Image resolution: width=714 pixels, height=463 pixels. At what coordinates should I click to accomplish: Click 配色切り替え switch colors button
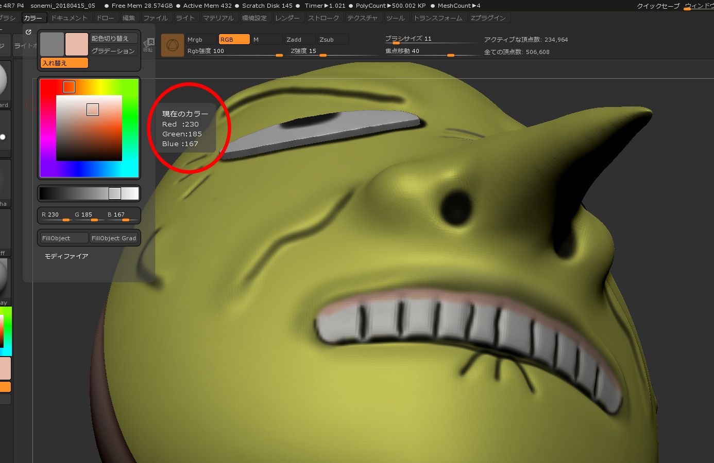[x=113, y=38]
